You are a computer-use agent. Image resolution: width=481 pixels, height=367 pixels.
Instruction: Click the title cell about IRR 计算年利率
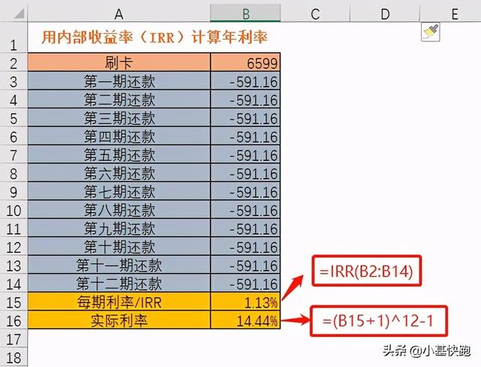click(154, 38)
